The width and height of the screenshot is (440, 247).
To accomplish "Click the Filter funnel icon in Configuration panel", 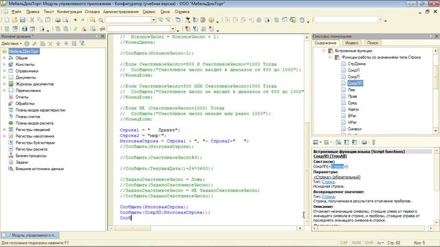I will [82, 43].
